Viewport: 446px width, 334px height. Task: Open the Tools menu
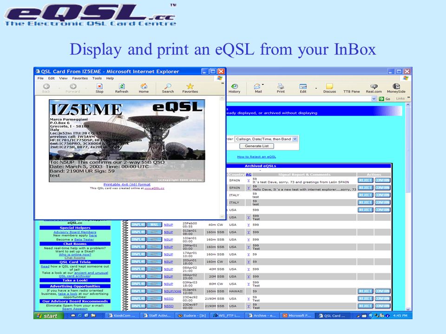pos(97,78)
